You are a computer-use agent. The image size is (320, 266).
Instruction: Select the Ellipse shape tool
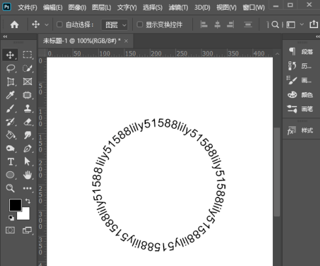point(10,175)
